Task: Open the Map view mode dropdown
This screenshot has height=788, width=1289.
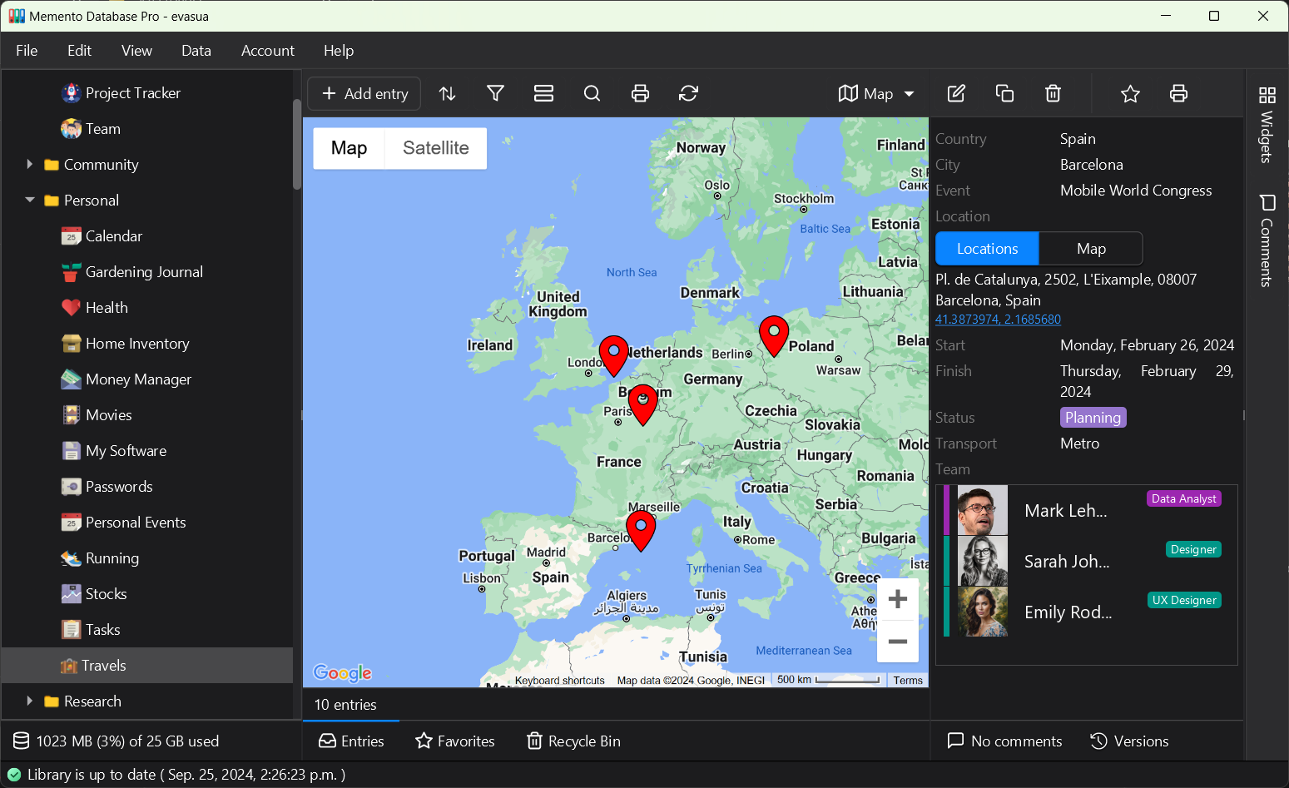Action: (x=876, y=93)
